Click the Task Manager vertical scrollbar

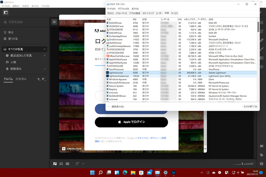pyautogui.click(x=258, y=27)
